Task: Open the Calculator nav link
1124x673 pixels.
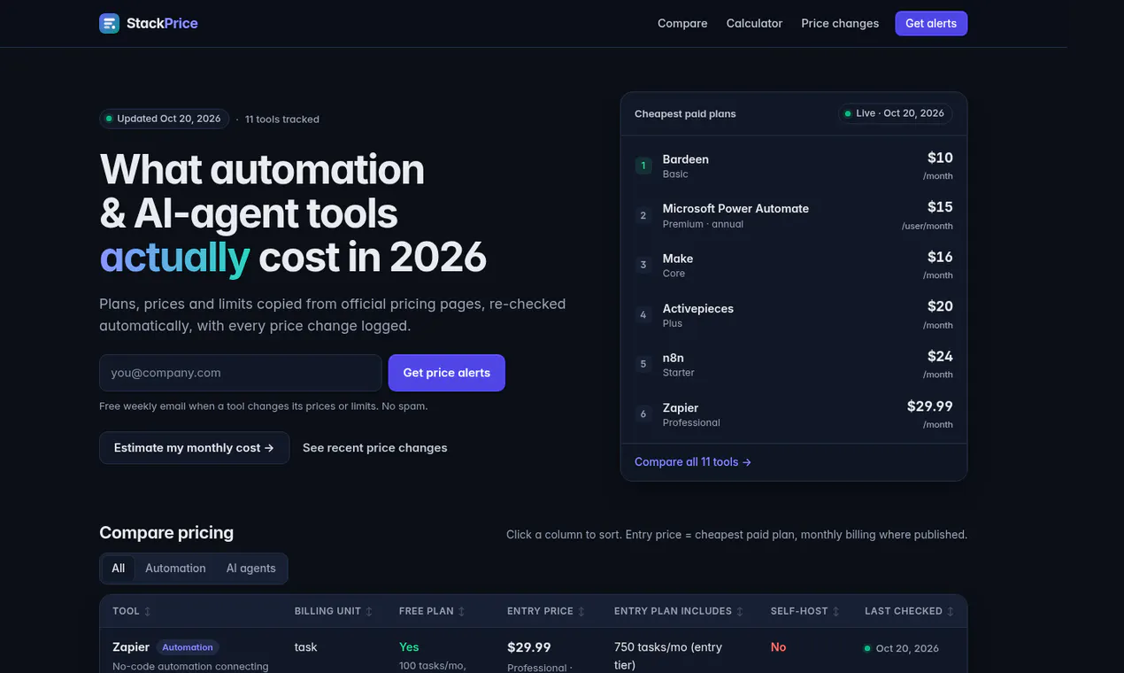Action: (x=754, y=23)
